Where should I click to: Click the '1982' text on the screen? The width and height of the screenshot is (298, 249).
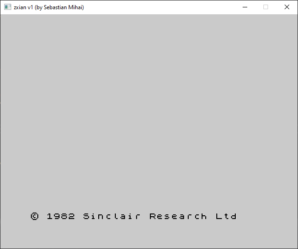click(x=61, y=216)
